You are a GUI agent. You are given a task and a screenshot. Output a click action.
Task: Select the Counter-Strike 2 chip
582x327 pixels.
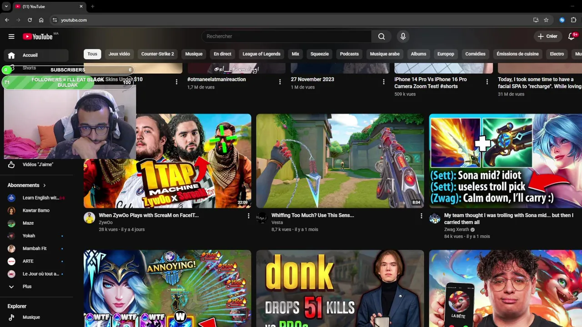(157, 54)
